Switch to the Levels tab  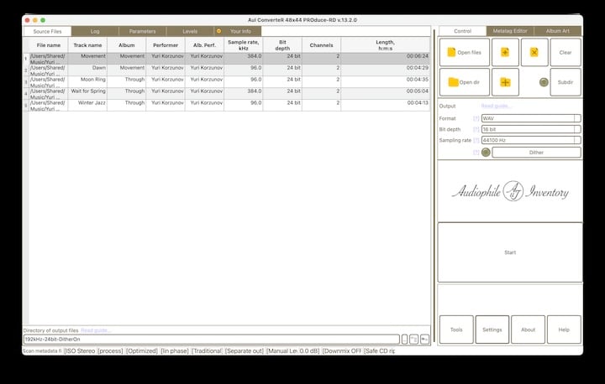190,31
